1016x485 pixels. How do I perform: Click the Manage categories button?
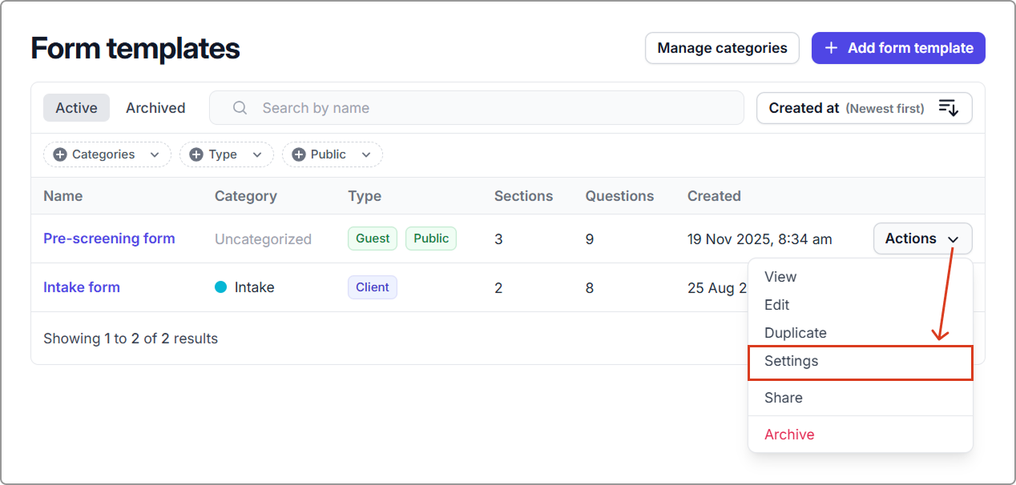[x=722, y=48]
